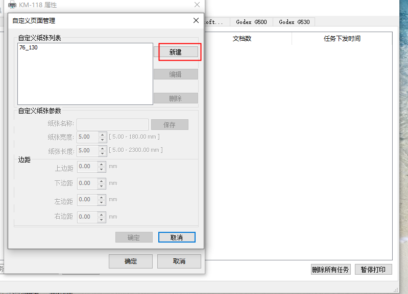Click the 暂停打印 button
The image size is (408, 294).
[373, 270]
